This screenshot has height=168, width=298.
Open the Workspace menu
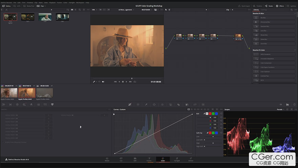tap(80, 3)
